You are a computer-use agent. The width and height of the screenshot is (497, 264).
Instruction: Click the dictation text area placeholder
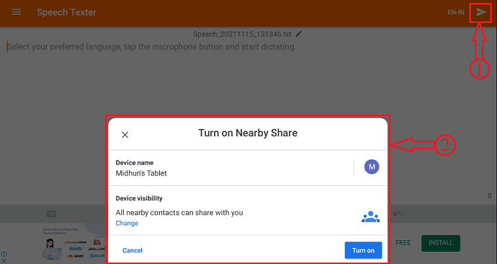[x=151, y=47]
